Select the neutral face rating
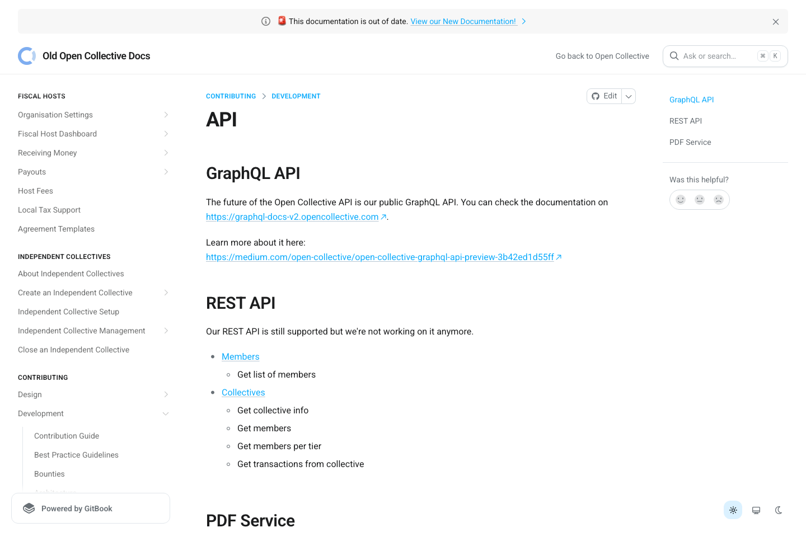This screenshot has width=806, height=537. tap(700, 199)
